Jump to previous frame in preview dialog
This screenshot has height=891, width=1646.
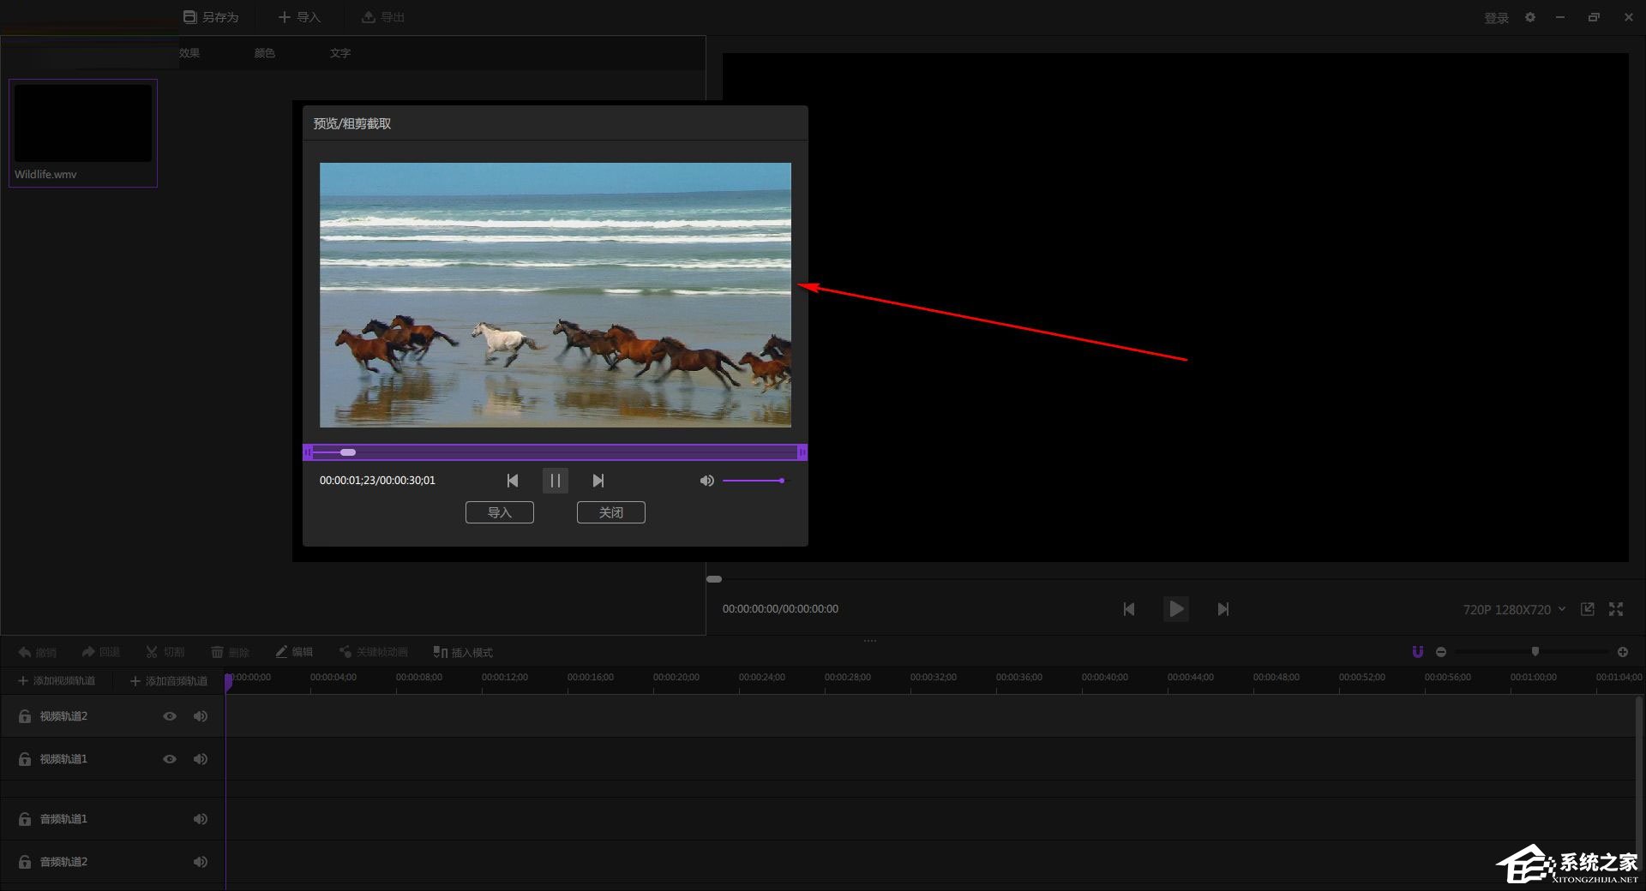[513, 481]
